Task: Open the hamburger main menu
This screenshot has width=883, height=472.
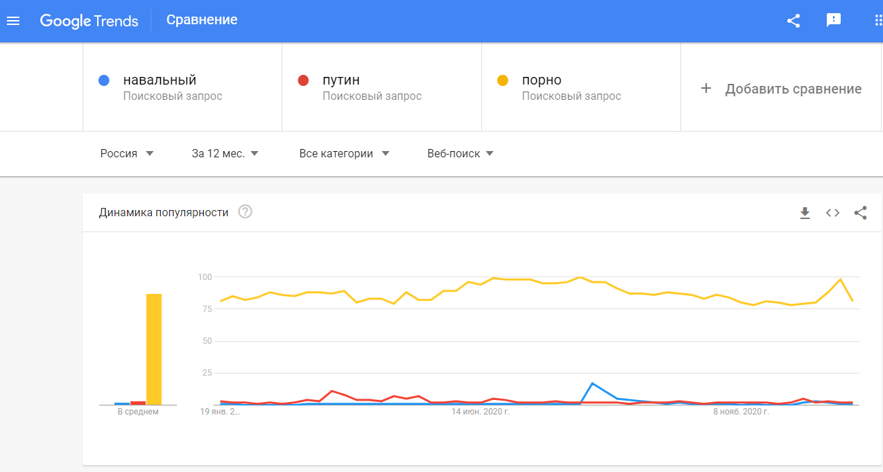Action: pyautogui.click(x=13, y=21)
